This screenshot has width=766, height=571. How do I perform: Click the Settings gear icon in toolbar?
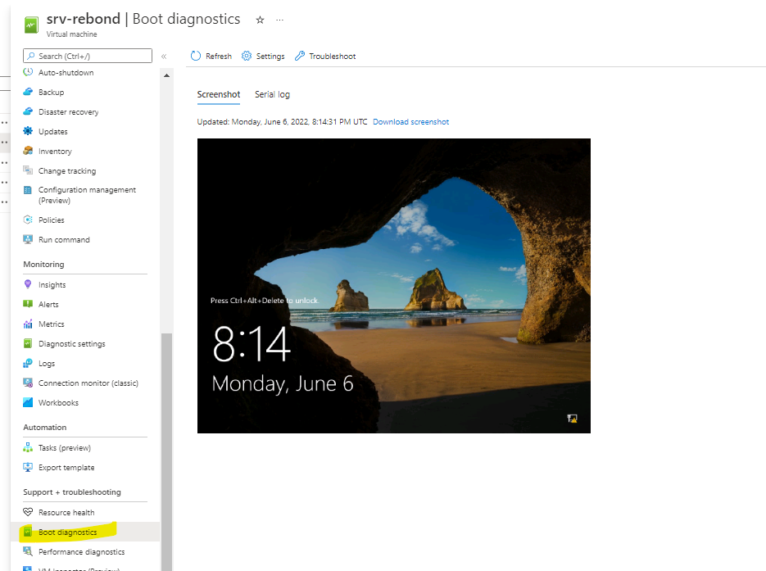247,56
